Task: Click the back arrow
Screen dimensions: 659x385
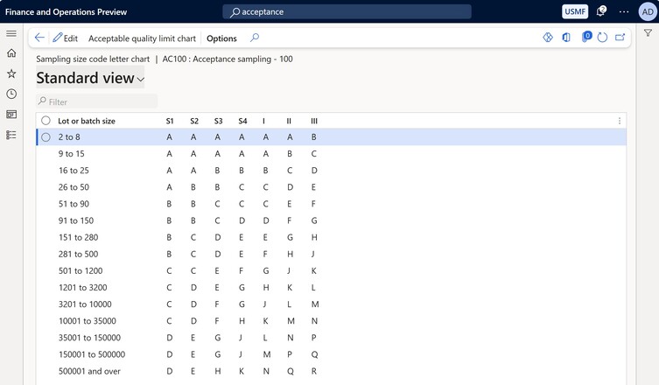Action: (39, 38)
